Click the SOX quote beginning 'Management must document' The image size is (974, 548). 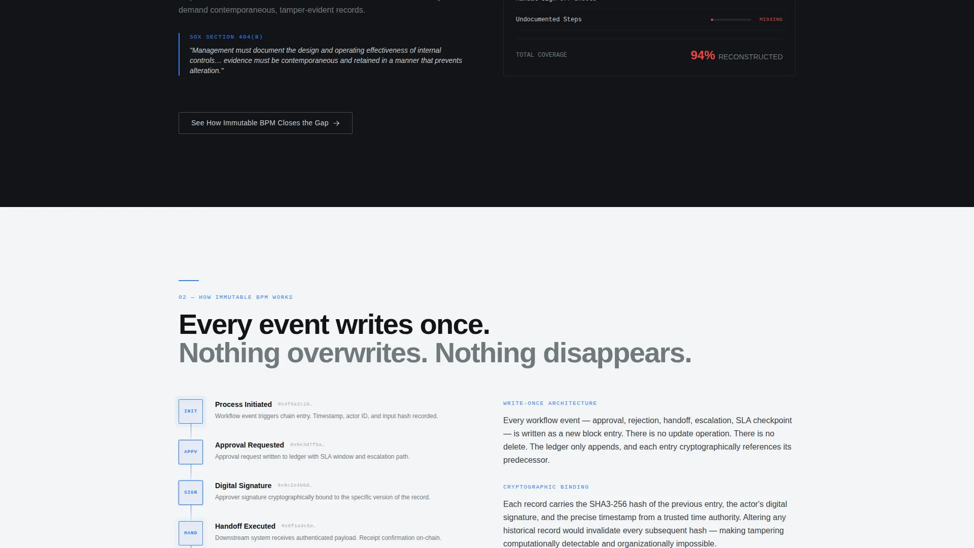326,60
